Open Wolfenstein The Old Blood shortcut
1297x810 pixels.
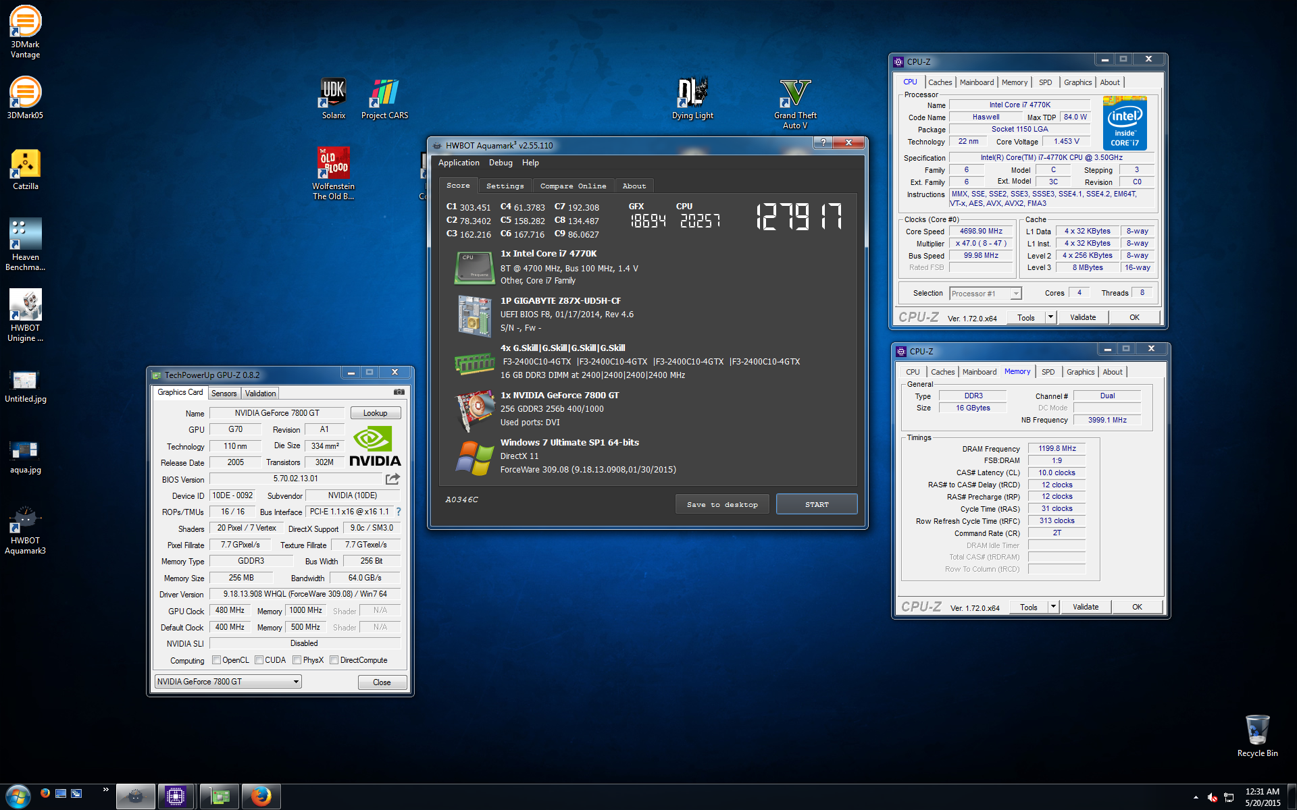pos(333,173)
